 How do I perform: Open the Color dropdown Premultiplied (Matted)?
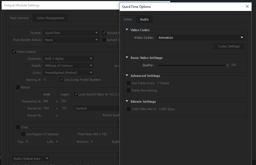[69, 73]
